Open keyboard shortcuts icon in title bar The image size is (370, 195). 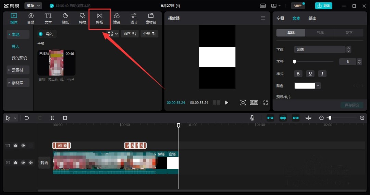263,6
